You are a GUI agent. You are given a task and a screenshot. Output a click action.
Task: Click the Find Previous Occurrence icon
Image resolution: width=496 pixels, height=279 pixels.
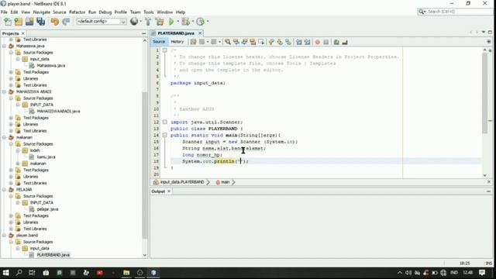pyautogui.click(x=236, y=42)
